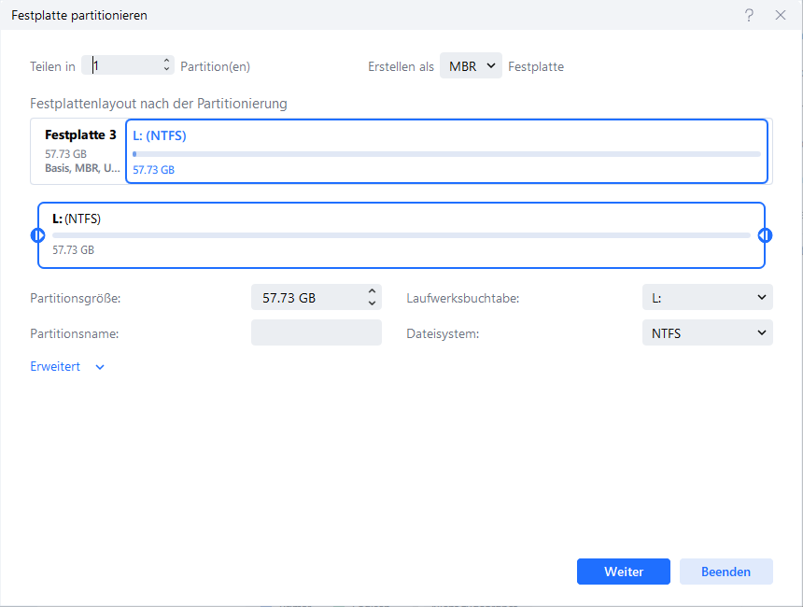Click the Partitionsname text field
Viewport: 803px width, 607px height.
pos(316,333)
